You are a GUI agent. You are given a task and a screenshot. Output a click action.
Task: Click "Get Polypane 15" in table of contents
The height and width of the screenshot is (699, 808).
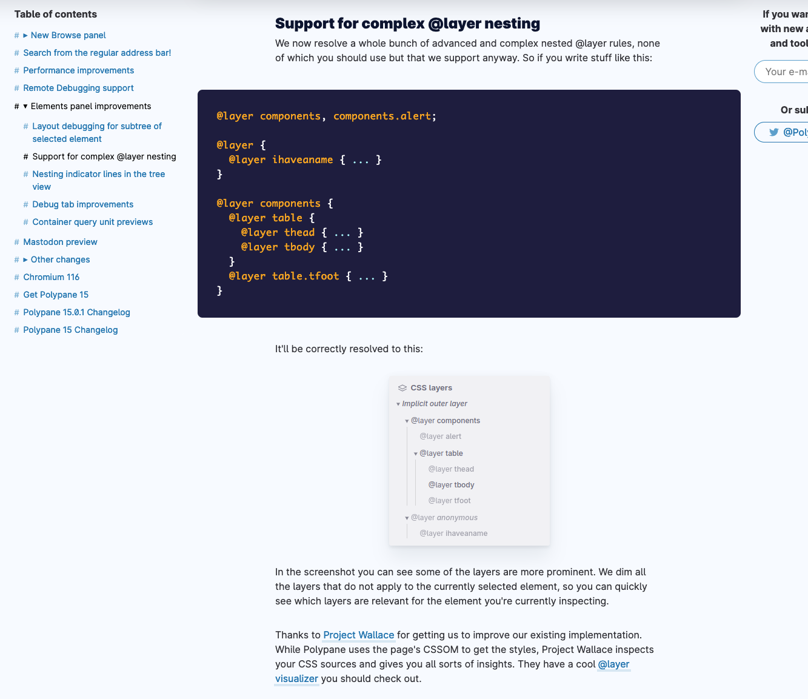56,295
